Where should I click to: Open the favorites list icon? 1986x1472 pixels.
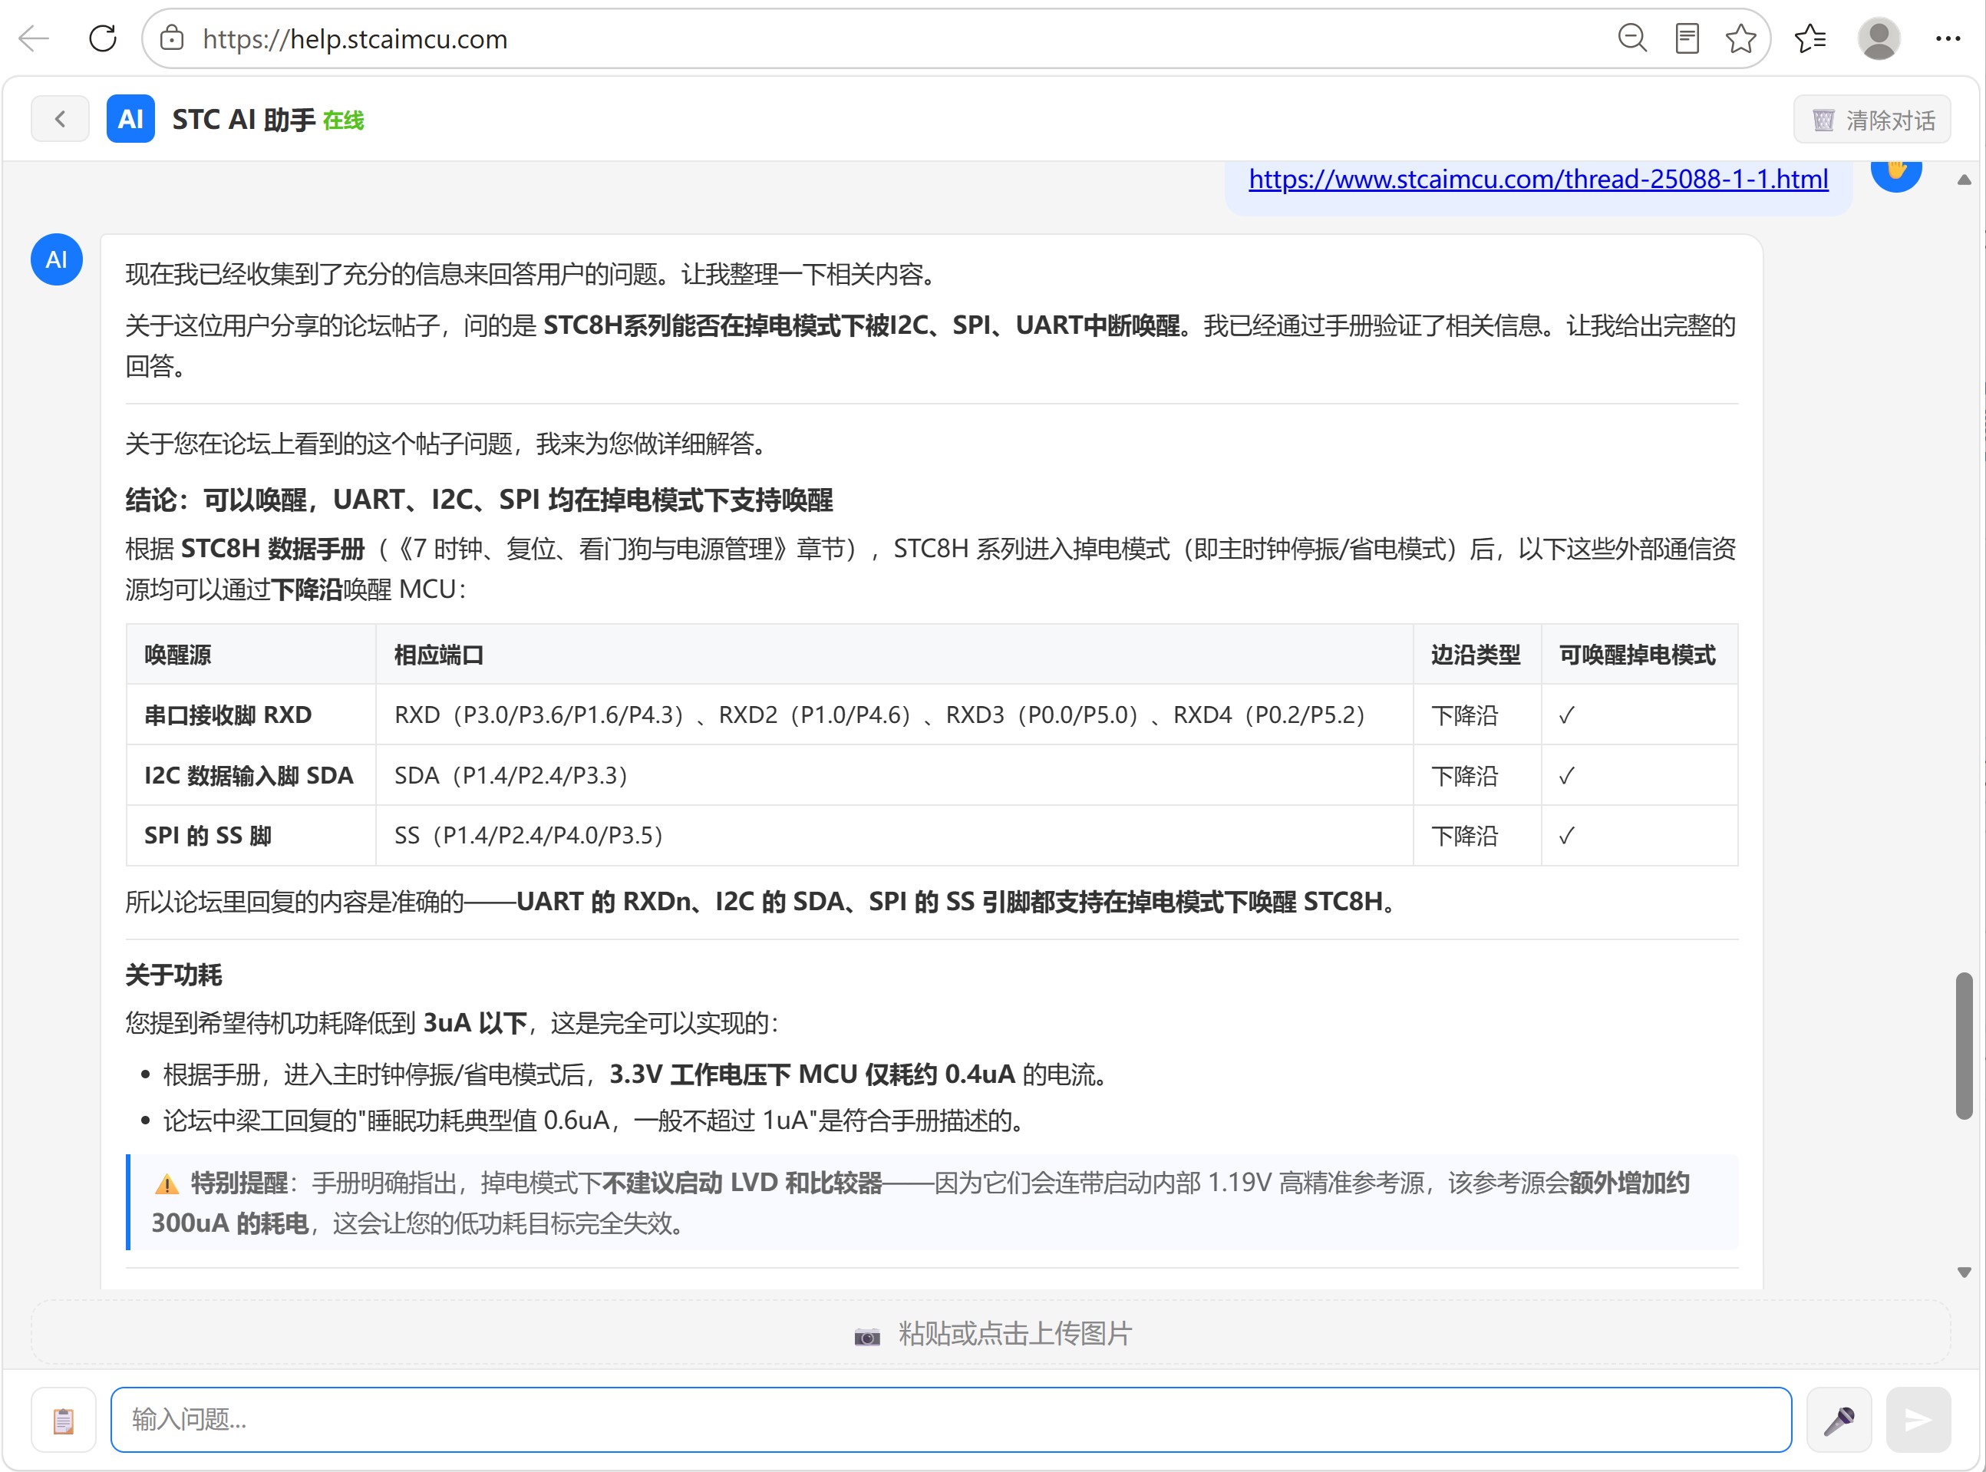point(1810,39)
